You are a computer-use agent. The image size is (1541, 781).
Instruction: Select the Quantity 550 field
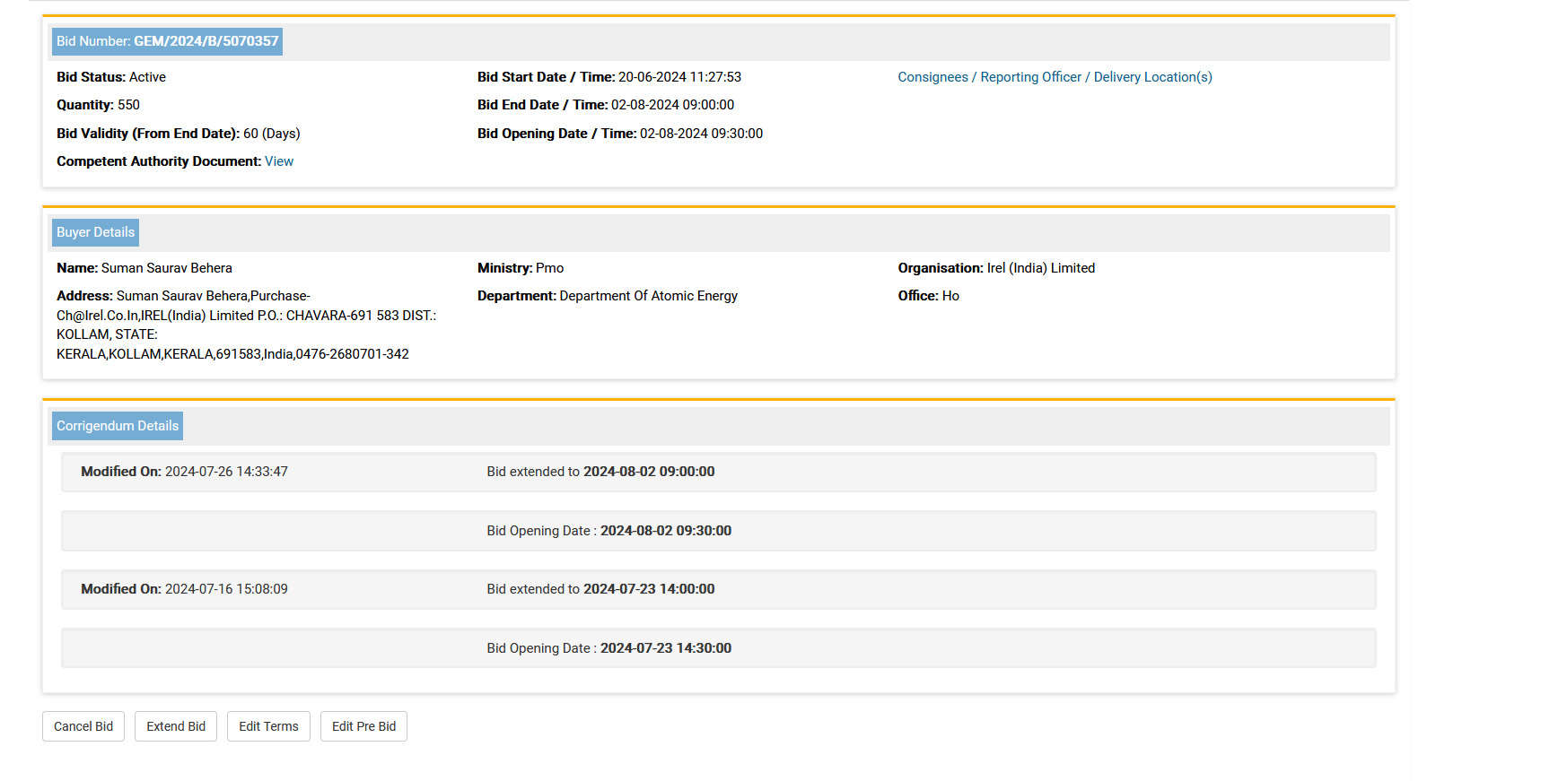99,105
